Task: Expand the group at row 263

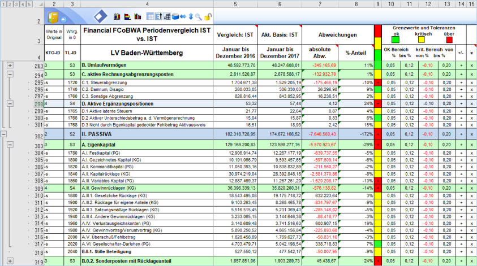Action: 11,66
